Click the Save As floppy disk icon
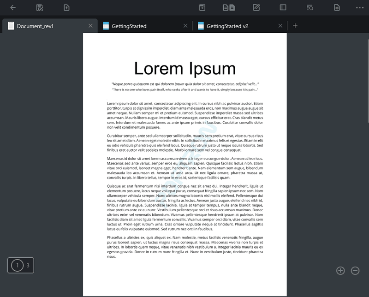Image resolution: width=369 pixels, height=297 pixels. click(40, 7)
